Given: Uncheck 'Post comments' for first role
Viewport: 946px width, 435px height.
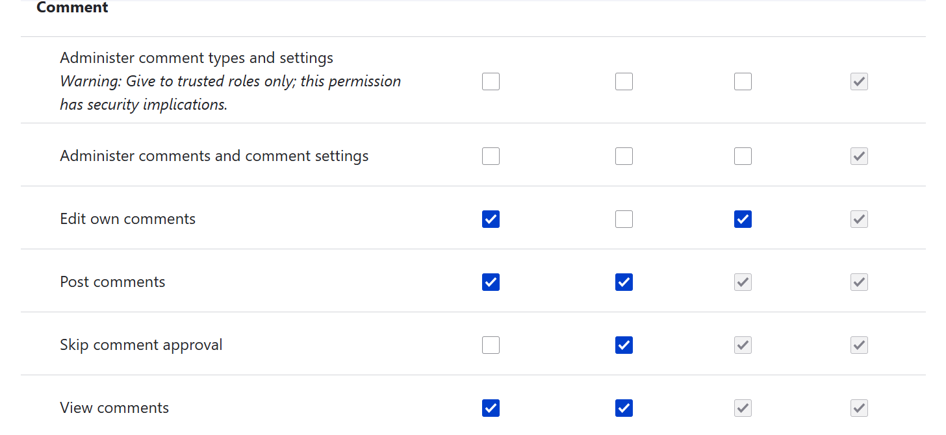Looking at the screenshot, I should tap(491, 282).
